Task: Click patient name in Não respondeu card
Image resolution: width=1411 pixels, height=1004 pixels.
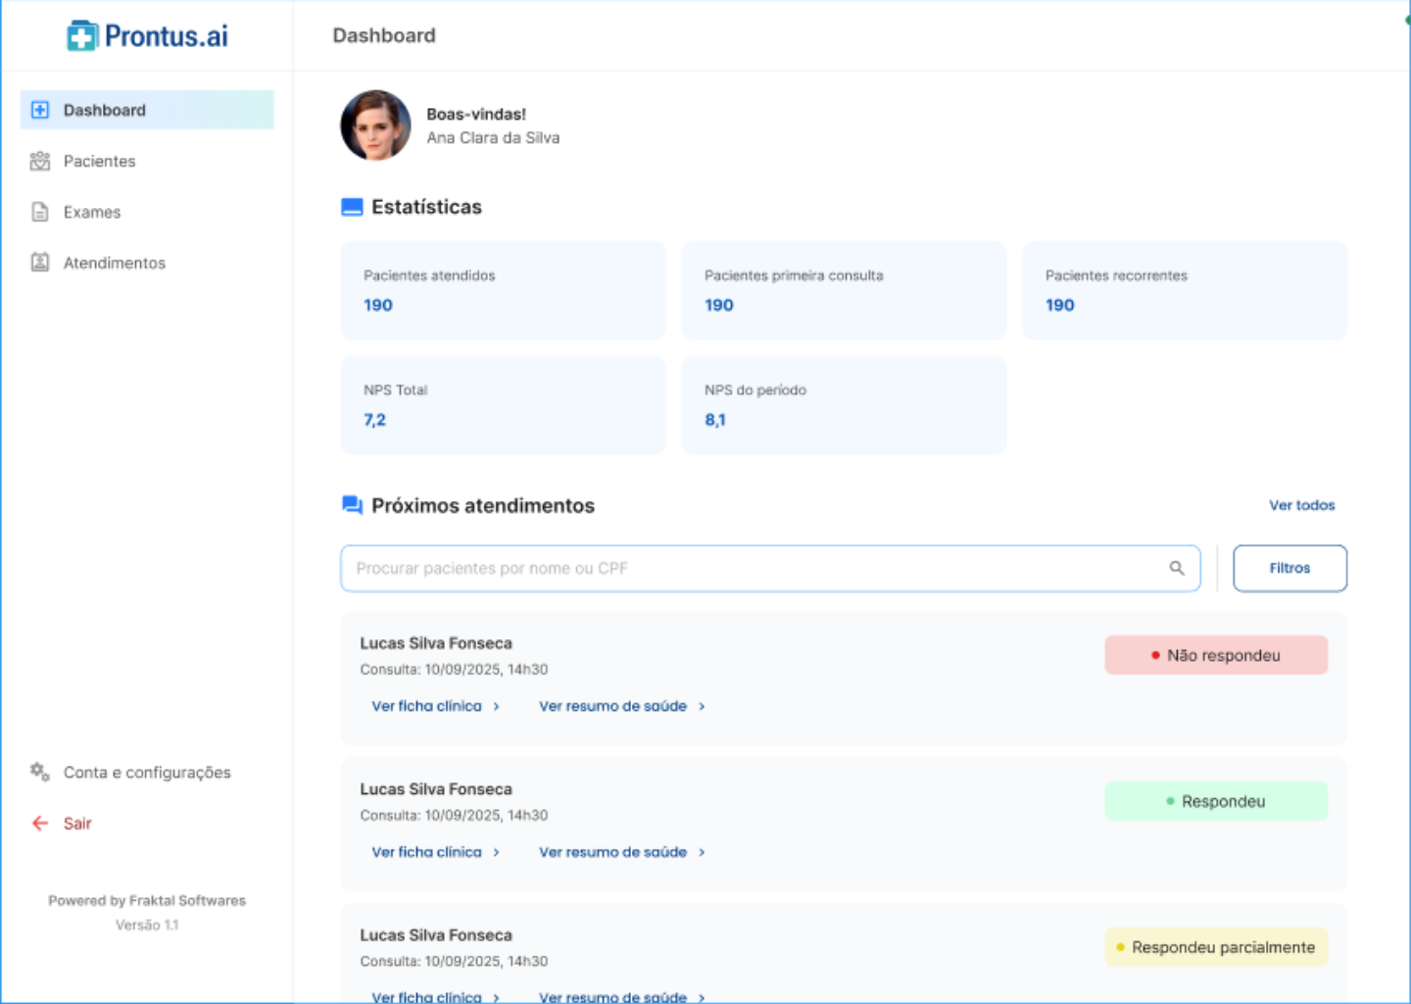Action: [x=436, y=643]
